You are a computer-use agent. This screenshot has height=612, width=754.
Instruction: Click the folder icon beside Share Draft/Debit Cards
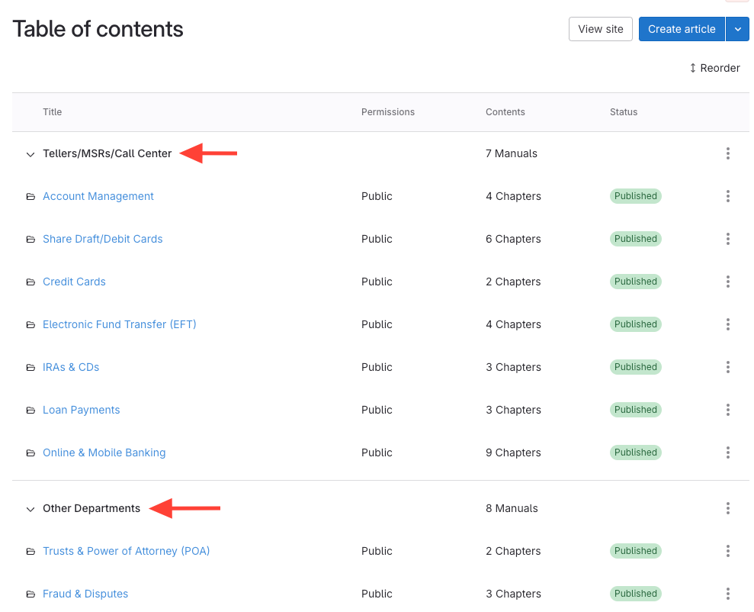[x=30, y=239]
